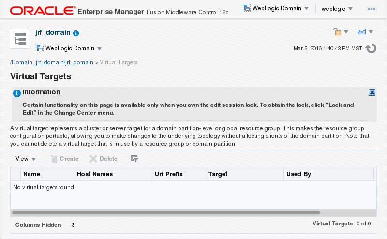The height and width of the screenshot is (239, 387).
Task: Click the domain target navigation icon
Action: [x=21, y=39]
